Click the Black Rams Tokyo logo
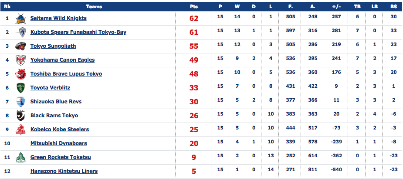This screenshot has height=179, width=403. 20,116
